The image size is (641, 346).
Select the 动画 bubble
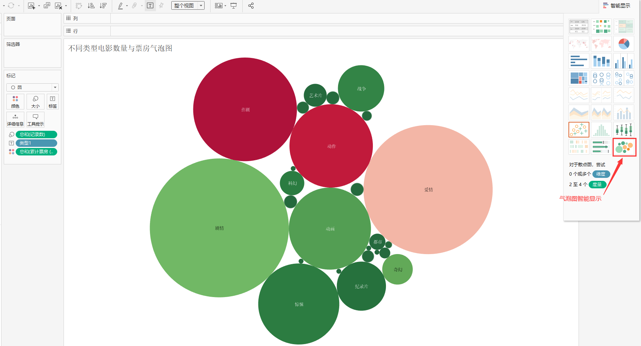[330, 229]
